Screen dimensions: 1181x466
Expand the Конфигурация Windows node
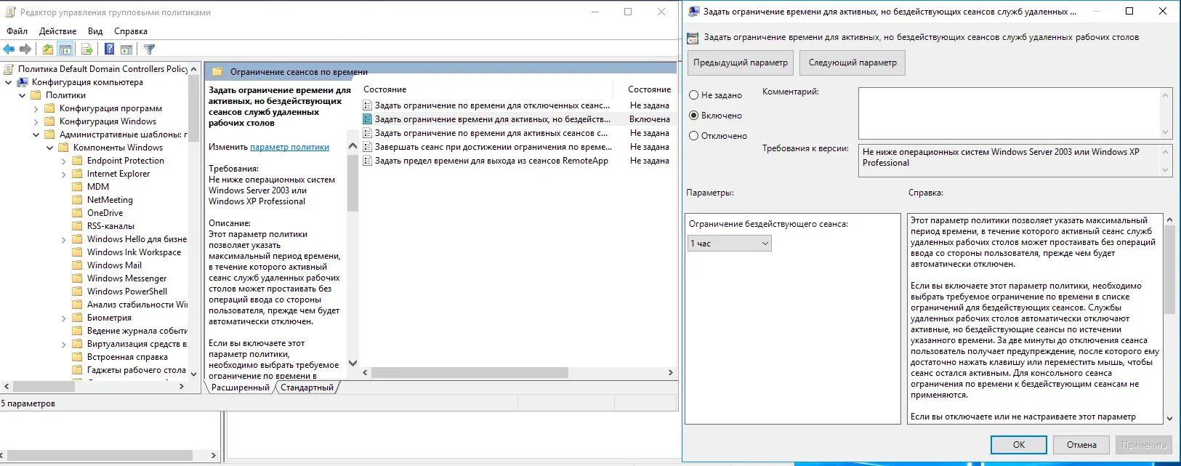pyautogui.click(x=36, y=122)
